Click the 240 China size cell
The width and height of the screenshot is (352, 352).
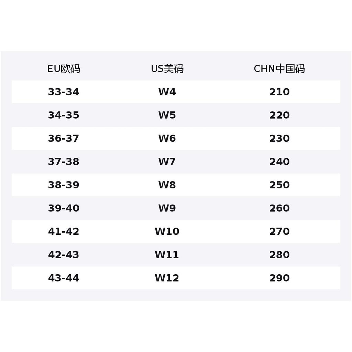coord(279,162)
